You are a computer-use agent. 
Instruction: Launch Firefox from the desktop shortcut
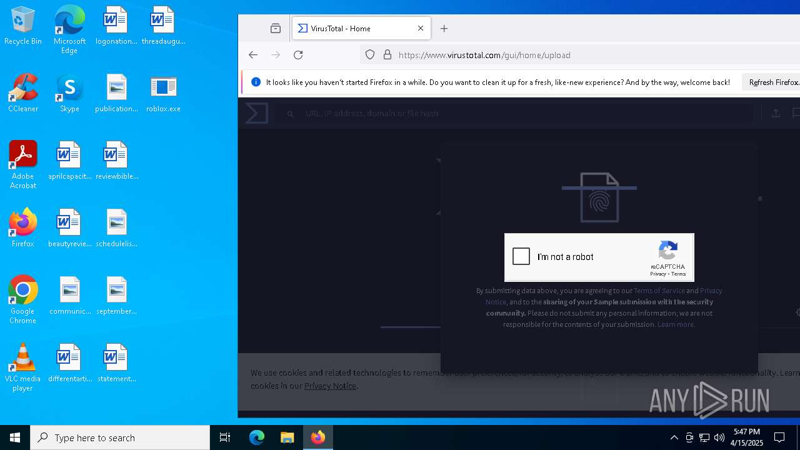tap(23, 228)
